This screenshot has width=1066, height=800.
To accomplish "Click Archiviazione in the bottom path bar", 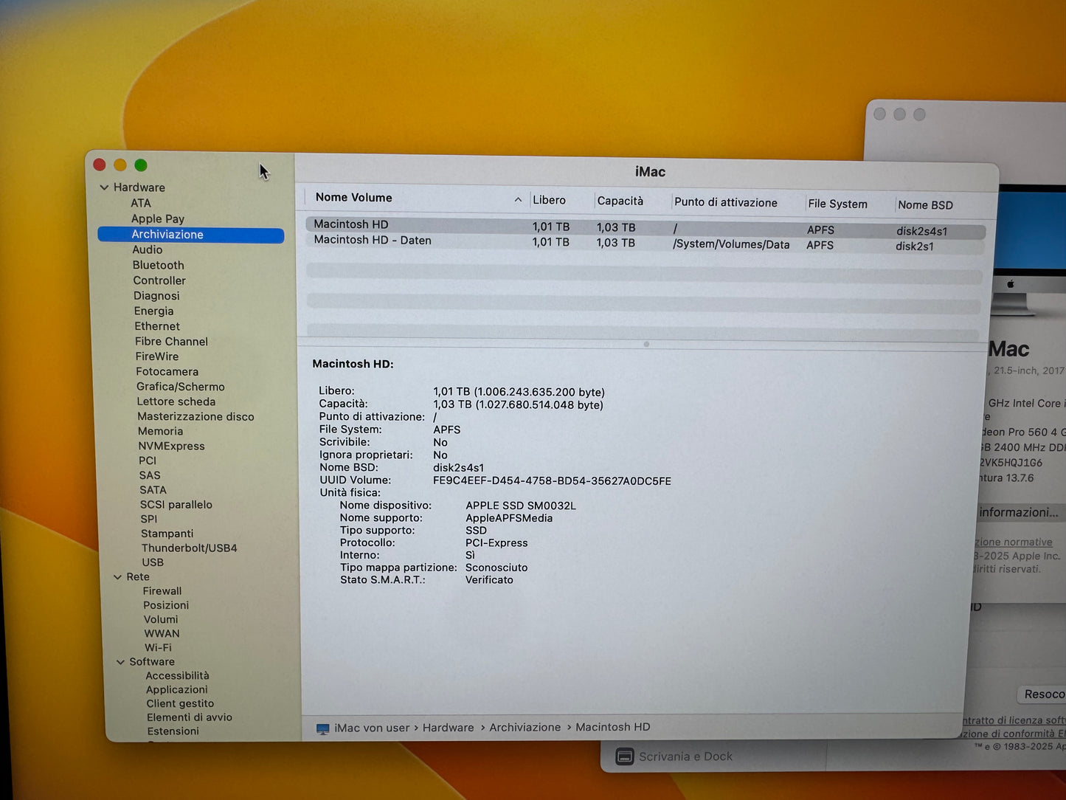I will coord(525,728).
